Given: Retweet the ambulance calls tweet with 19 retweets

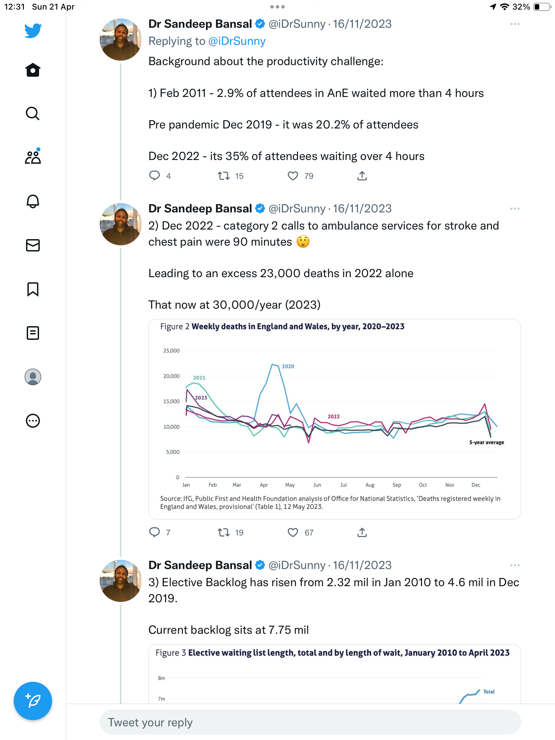Looking at the screenshot, I should (x=224, y=532).
